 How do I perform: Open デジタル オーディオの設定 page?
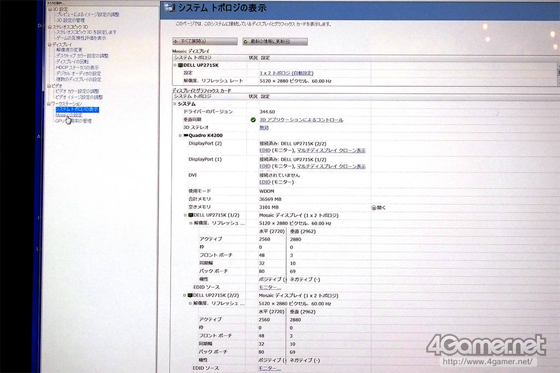pos(78,74)
